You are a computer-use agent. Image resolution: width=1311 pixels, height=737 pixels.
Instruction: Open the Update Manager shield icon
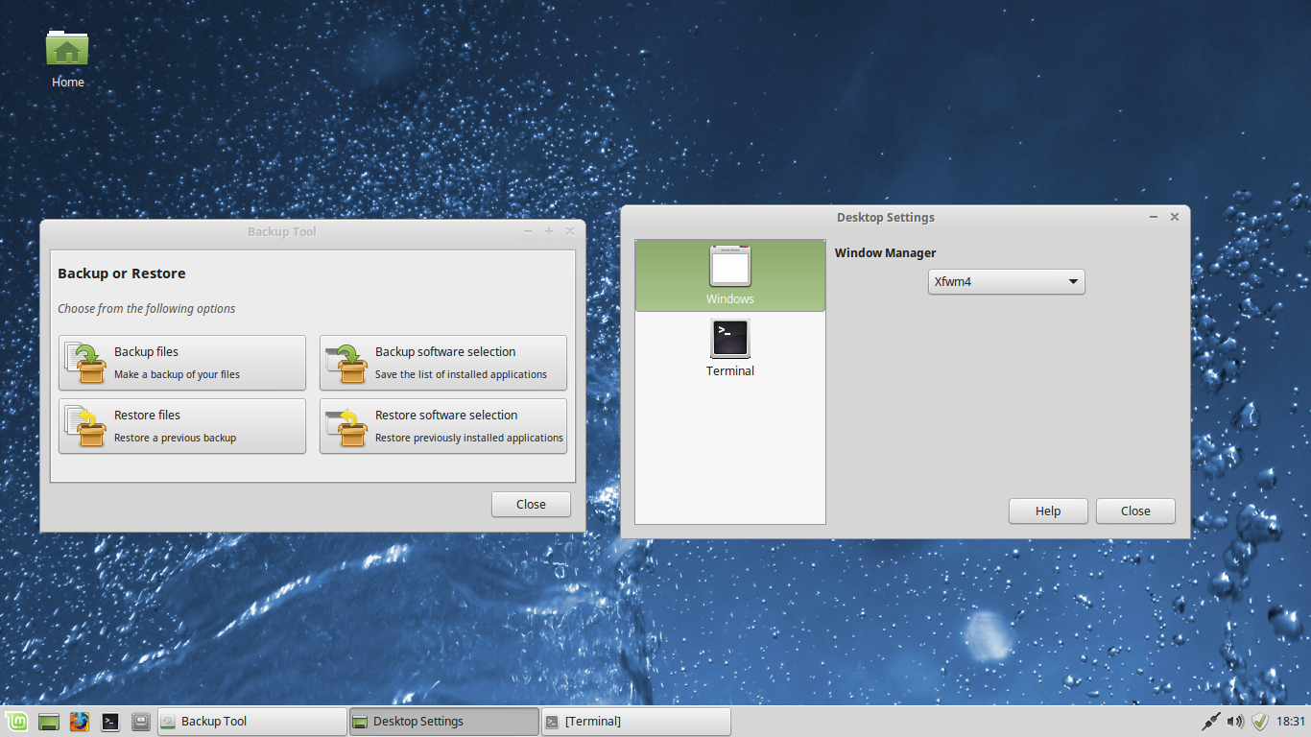point(1260,722)
